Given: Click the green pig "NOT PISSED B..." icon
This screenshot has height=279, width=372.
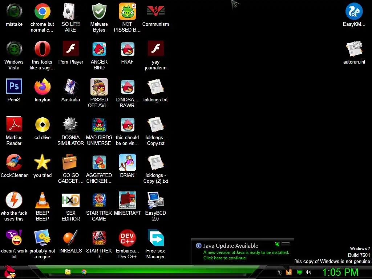Looking at the screenshot, I should point(128,11).
